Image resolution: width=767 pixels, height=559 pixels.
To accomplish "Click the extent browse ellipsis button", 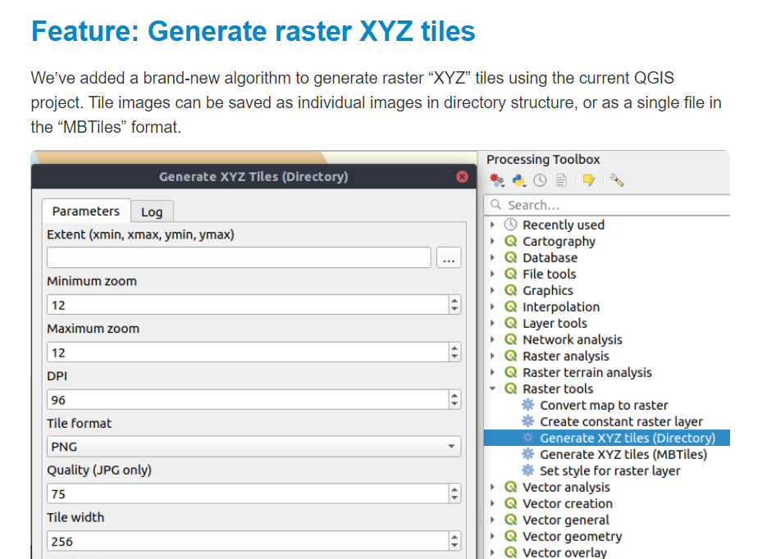I will 449,258.
